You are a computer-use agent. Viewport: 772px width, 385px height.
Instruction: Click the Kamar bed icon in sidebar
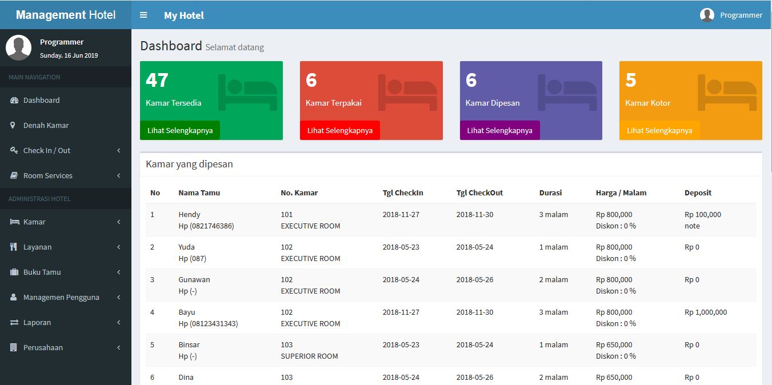pyautogui.click(x=14, y=222)
